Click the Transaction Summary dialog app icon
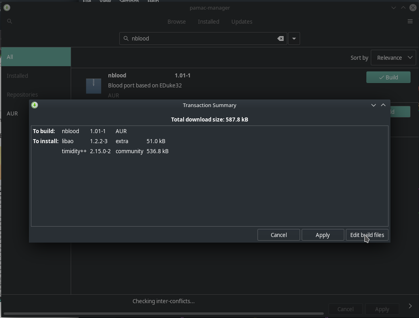Screen dimensions: 419x318 35,105
